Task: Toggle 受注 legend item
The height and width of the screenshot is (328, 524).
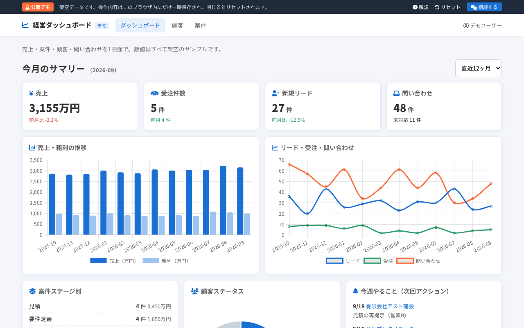Action: point(378,261)
